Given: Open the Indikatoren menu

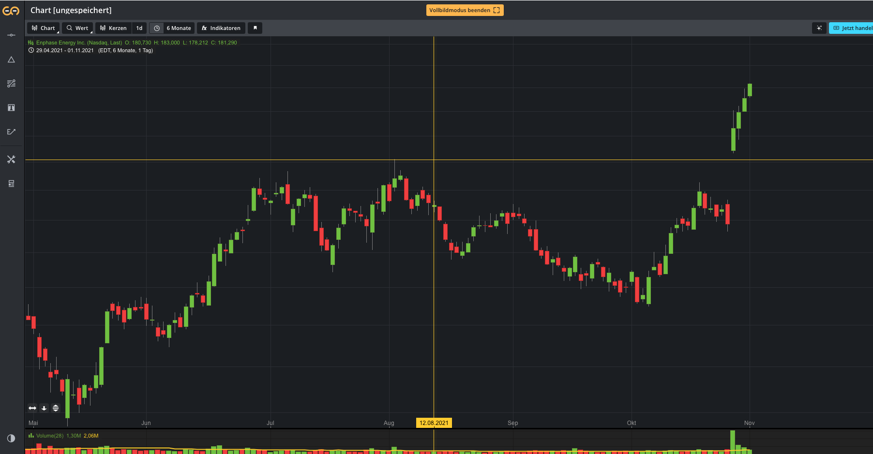Looking at the screenshot, I should 221,28.
